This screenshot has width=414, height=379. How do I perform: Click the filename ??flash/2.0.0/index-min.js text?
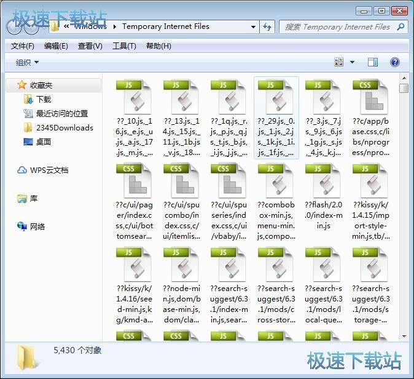pos(324,215)
